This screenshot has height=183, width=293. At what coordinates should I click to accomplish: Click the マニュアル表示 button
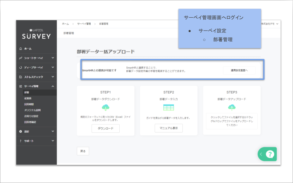168,128
